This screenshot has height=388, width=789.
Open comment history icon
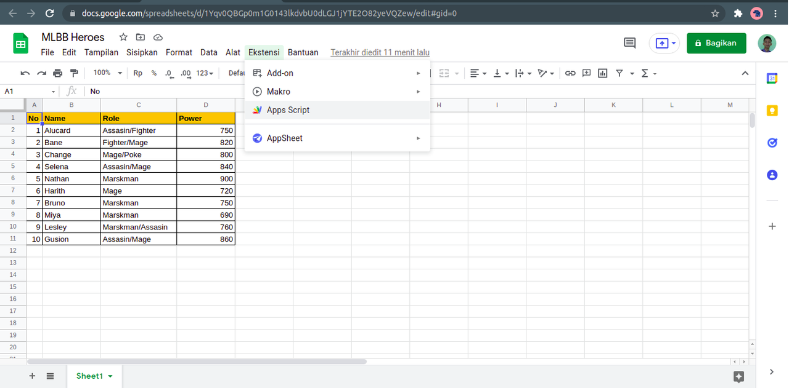pos(629,43)
